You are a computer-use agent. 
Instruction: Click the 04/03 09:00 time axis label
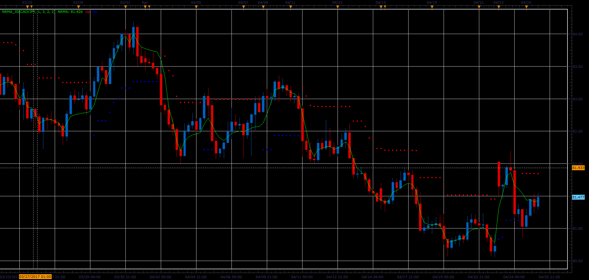tap(160, 277)
